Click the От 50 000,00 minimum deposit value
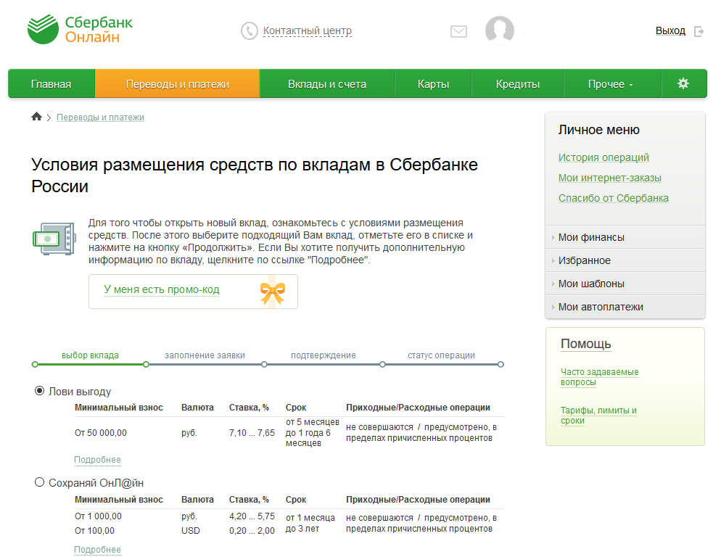This screenshot has width=721, height=557. tap(101, 433)
